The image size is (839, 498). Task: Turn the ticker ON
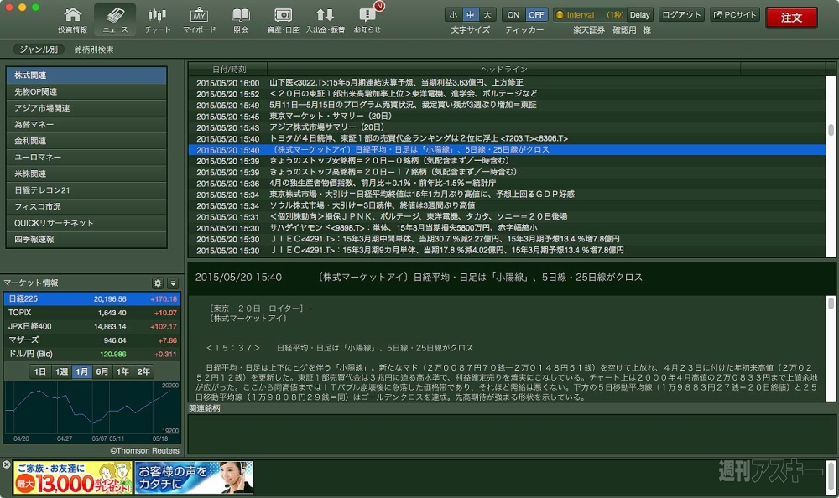click(513, 15)
